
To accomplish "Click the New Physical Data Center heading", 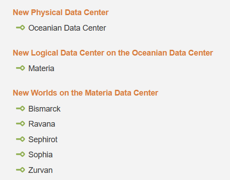I will pyautogui.click(x=61, y=12).
